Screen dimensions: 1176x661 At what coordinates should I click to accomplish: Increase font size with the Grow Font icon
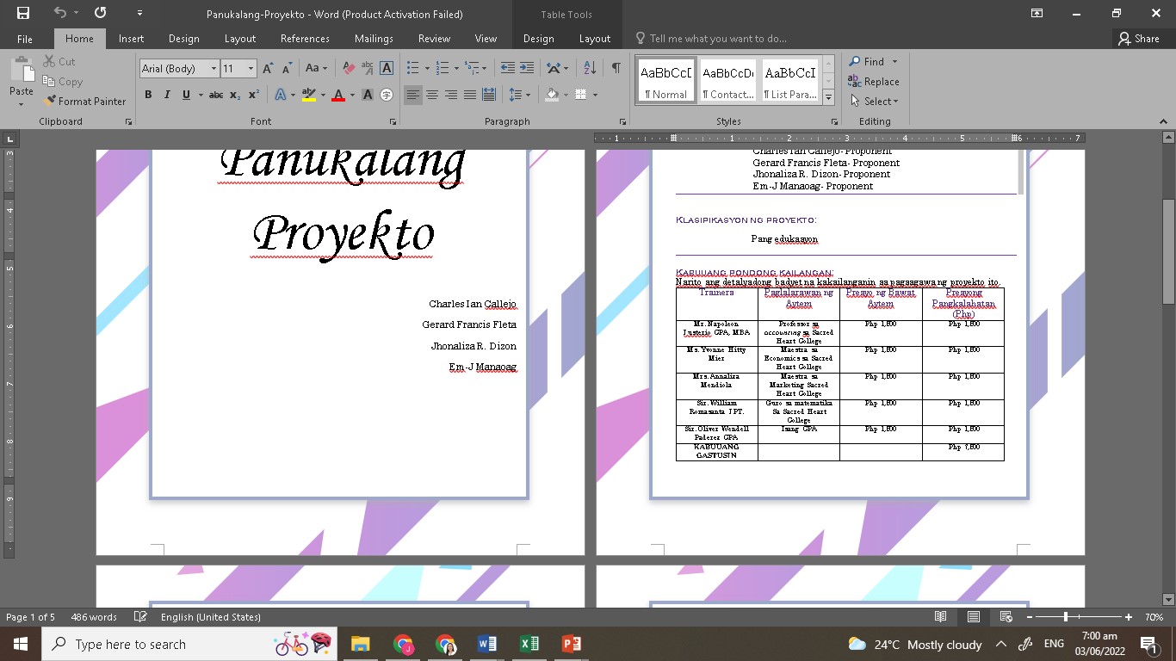[268, 68]
